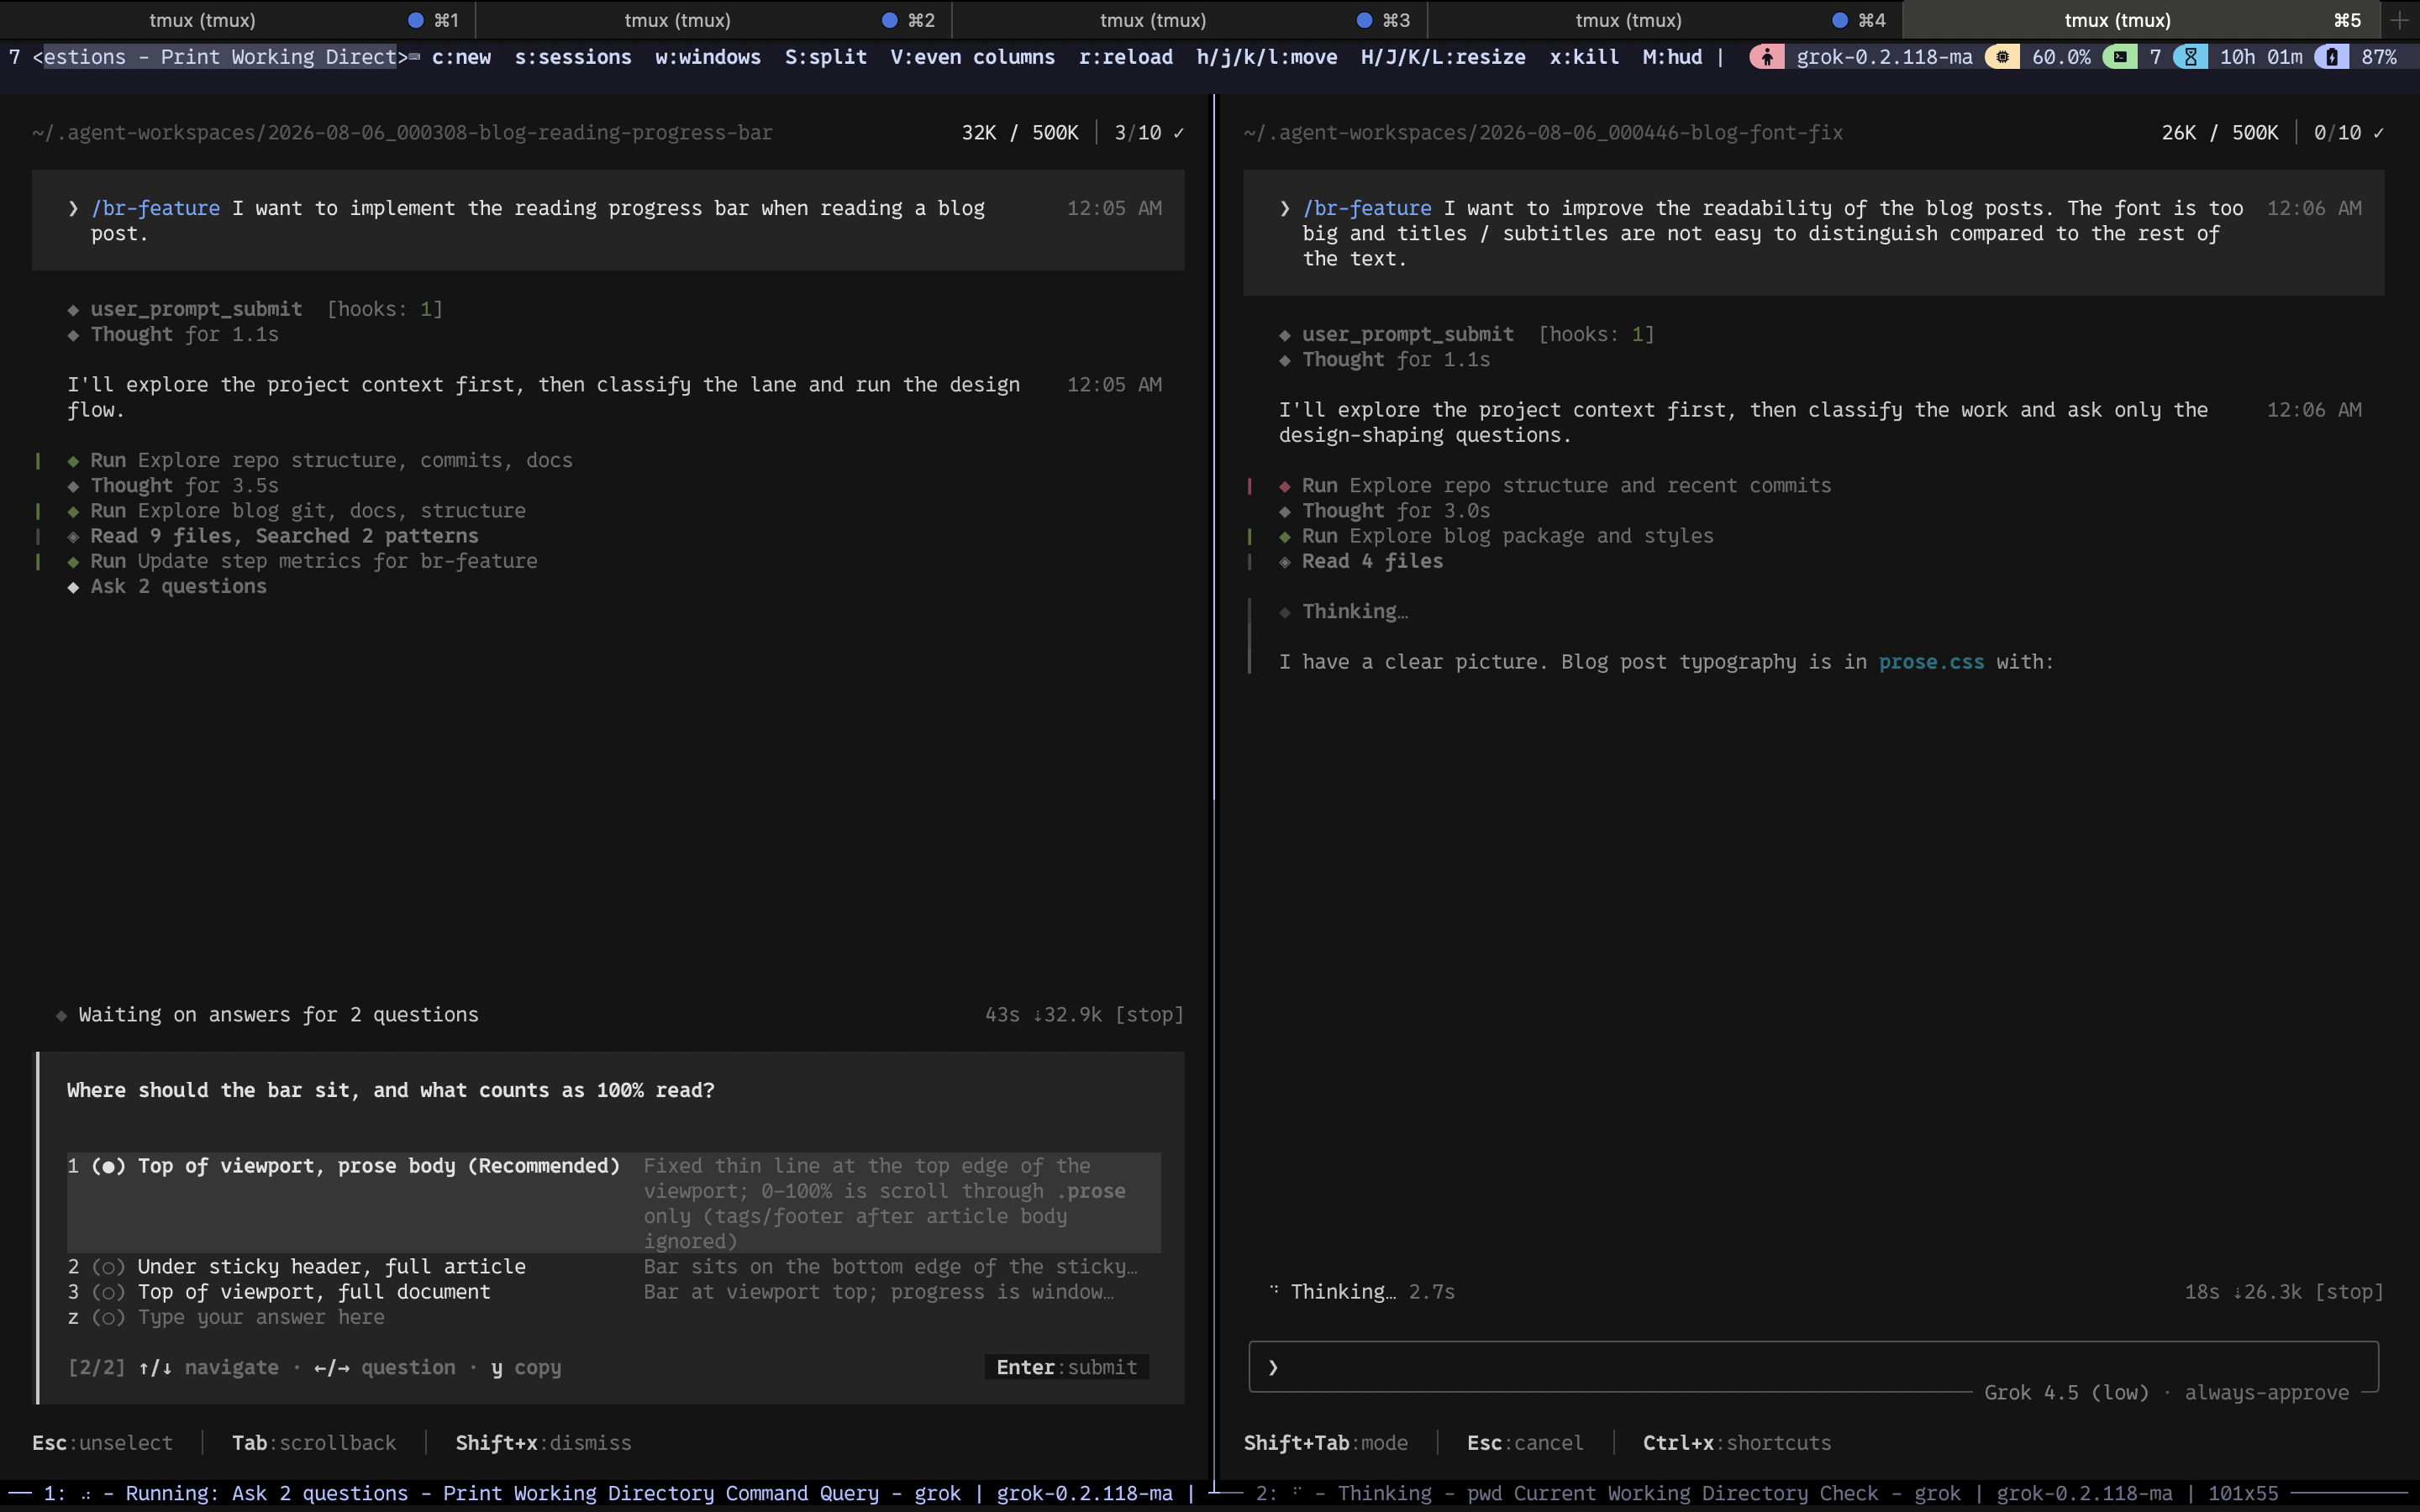Click 'r:reload' in tmux bar
This screenshot has width=2420, height=1512.
[x=1126, y=57]
